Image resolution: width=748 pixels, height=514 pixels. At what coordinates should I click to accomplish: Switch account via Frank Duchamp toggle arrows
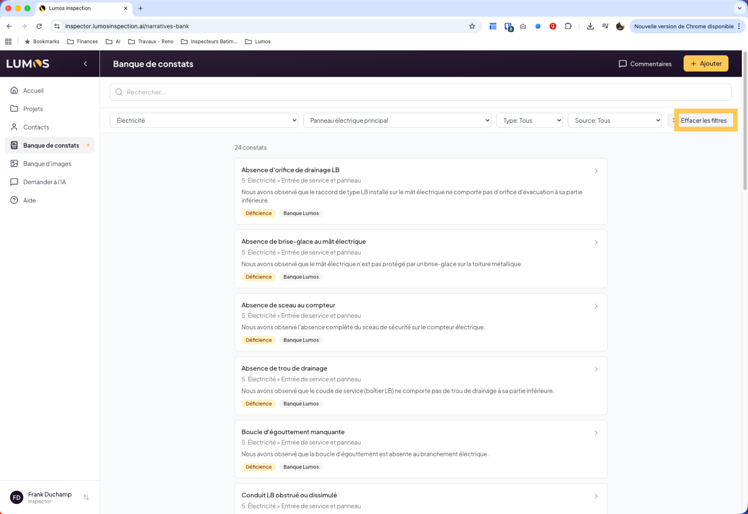86,497
